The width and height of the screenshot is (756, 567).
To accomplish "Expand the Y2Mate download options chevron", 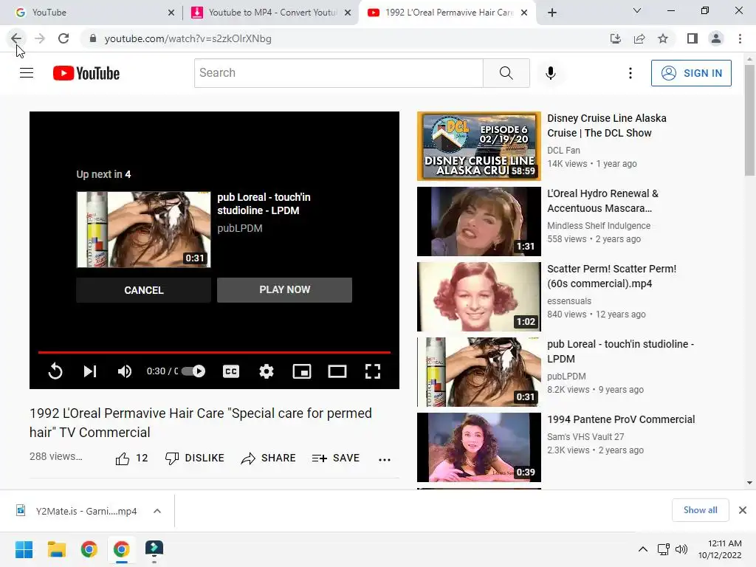I will pyautogui.click(x=157, y=511).
